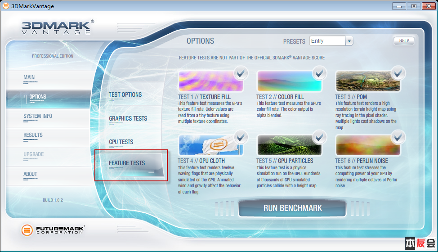Click the Texture Fill test thumbnail
The image size is (438, 252).
210,81
